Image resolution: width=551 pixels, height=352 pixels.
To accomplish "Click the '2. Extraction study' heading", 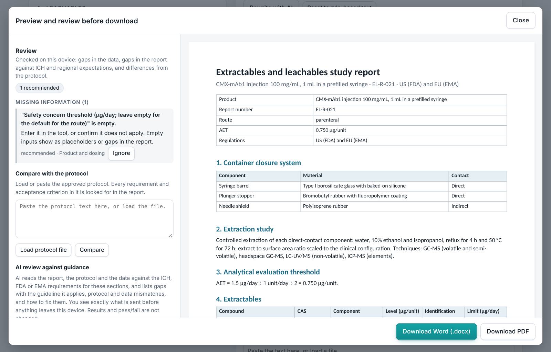I will (x=245, y=229).
